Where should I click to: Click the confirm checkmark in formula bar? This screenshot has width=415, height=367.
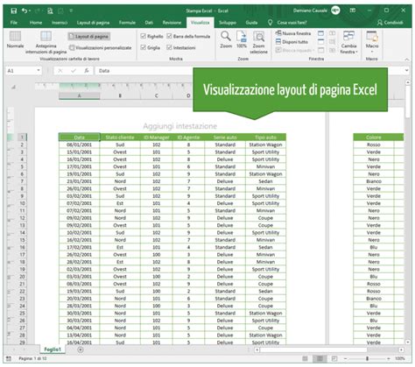[x=74, y=71]
